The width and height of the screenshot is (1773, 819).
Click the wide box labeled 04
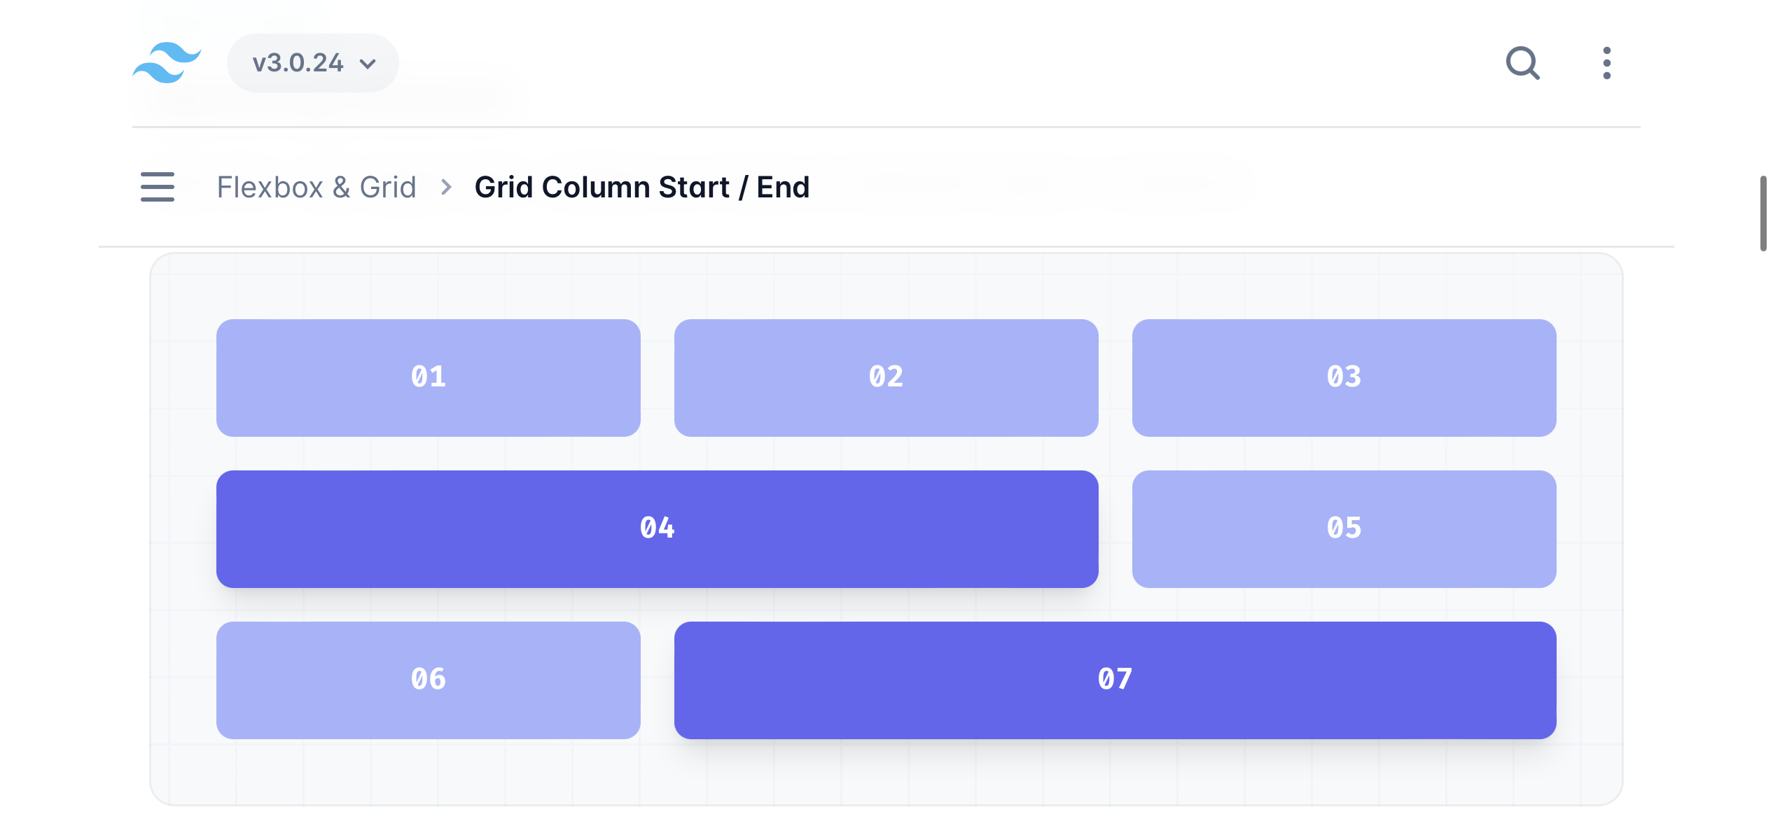(x=658, y=528)
